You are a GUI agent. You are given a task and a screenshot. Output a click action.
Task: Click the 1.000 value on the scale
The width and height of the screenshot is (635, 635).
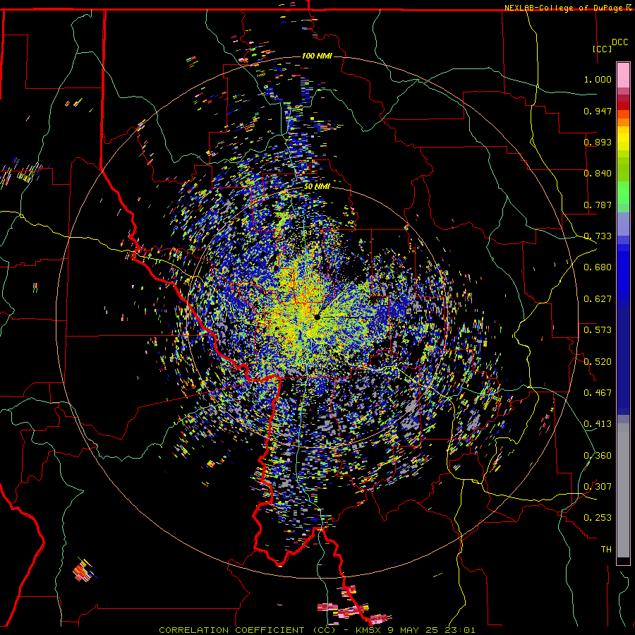(598, 79)
